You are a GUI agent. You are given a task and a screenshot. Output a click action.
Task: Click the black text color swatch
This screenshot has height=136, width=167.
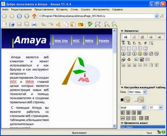122,100
